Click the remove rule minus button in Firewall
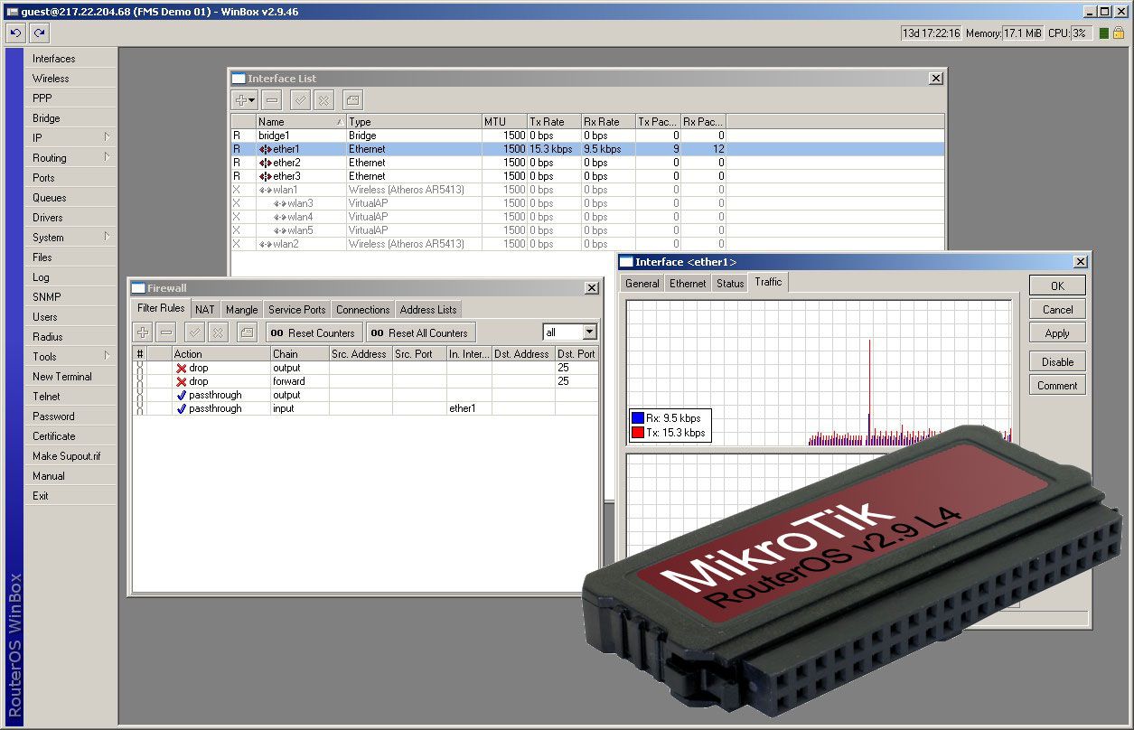Image resolution: width=1134 pixels, height=730 pixels. 166,332
